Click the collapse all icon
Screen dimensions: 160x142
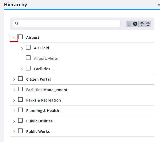(x=148, y=24)
